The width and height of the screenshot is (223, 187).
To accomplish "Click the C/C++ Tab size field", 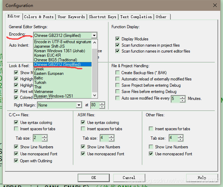I will (38, 138).
